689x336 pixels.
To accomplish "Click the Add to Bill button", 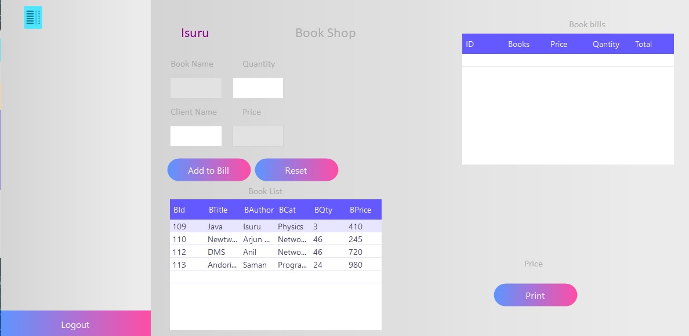I will [209, 170].
